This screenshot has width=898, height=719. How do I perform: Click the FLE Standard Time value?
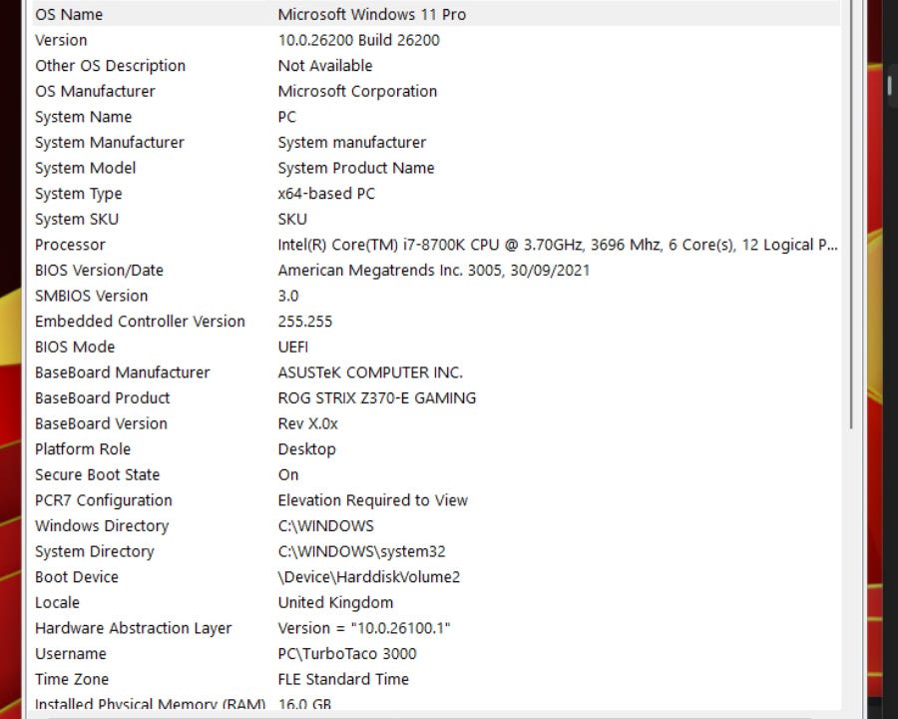point(343,679)
